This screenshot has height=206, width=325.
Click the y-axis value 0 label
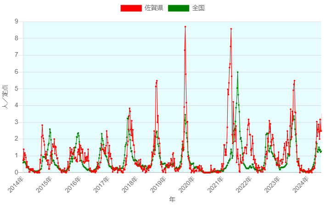tap(17, 172)
